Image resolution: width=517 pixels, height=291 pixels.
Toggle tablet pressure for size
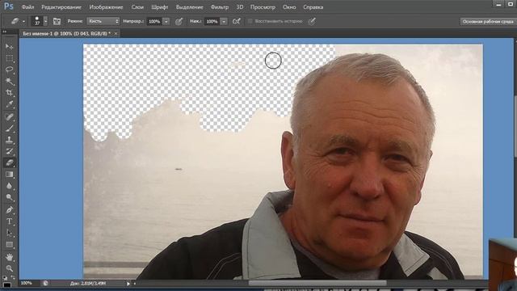point(312,22)
